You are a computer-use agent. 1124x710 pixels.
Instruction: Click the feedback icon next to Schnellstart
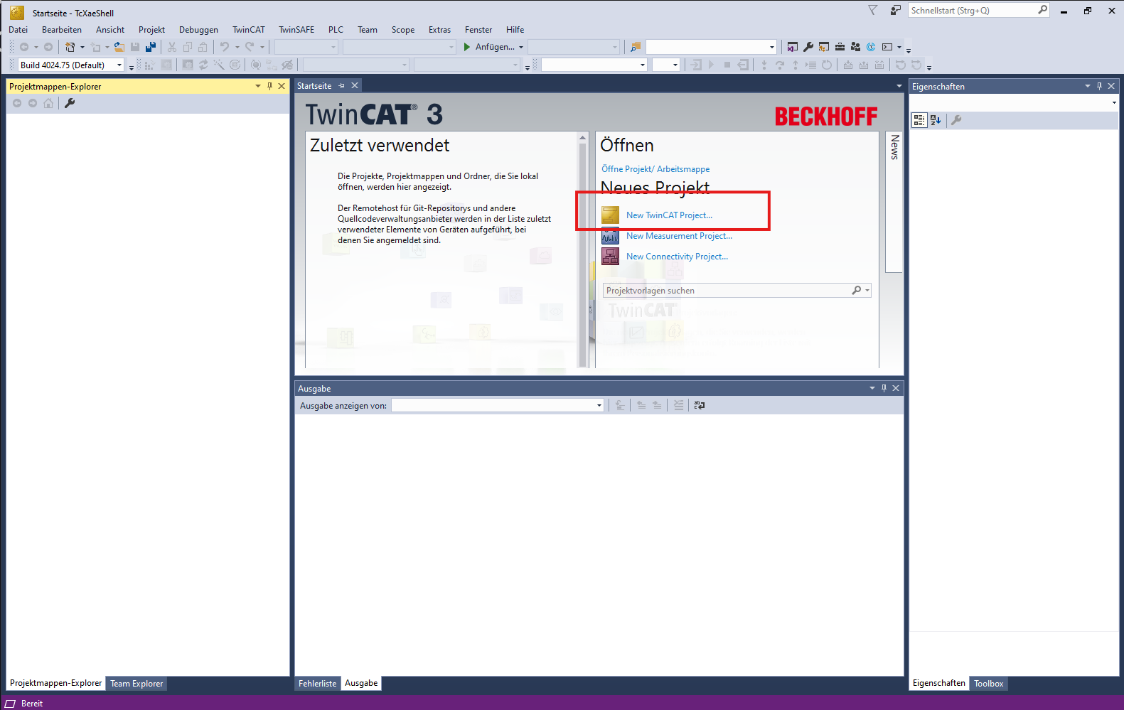click(x=895, y=10)
